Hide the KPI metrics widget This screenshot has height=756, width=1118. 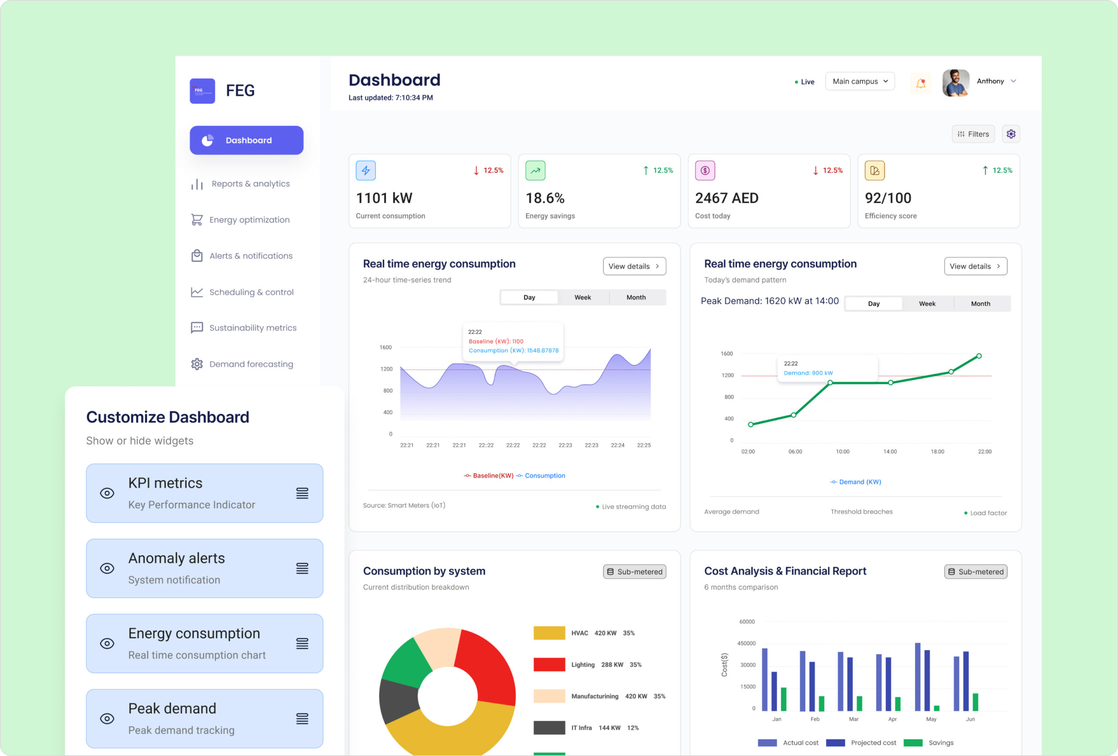coord(107,493)
